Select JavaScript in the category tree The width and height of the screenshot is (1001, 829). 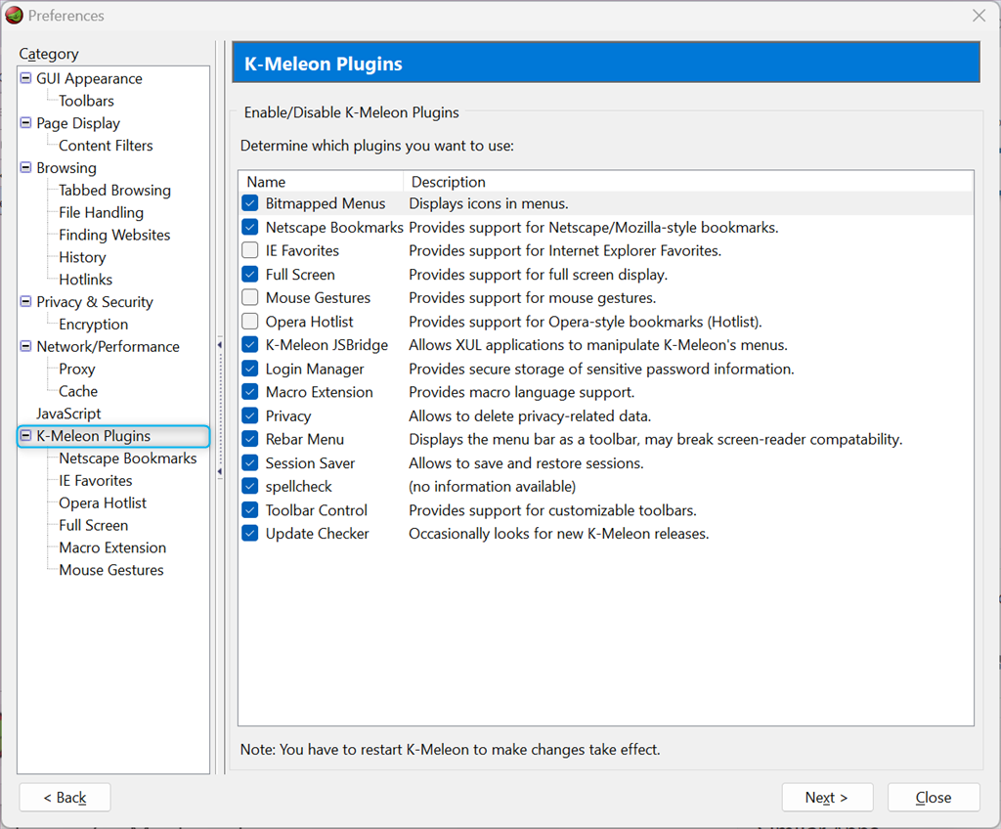tap(68, 414)
